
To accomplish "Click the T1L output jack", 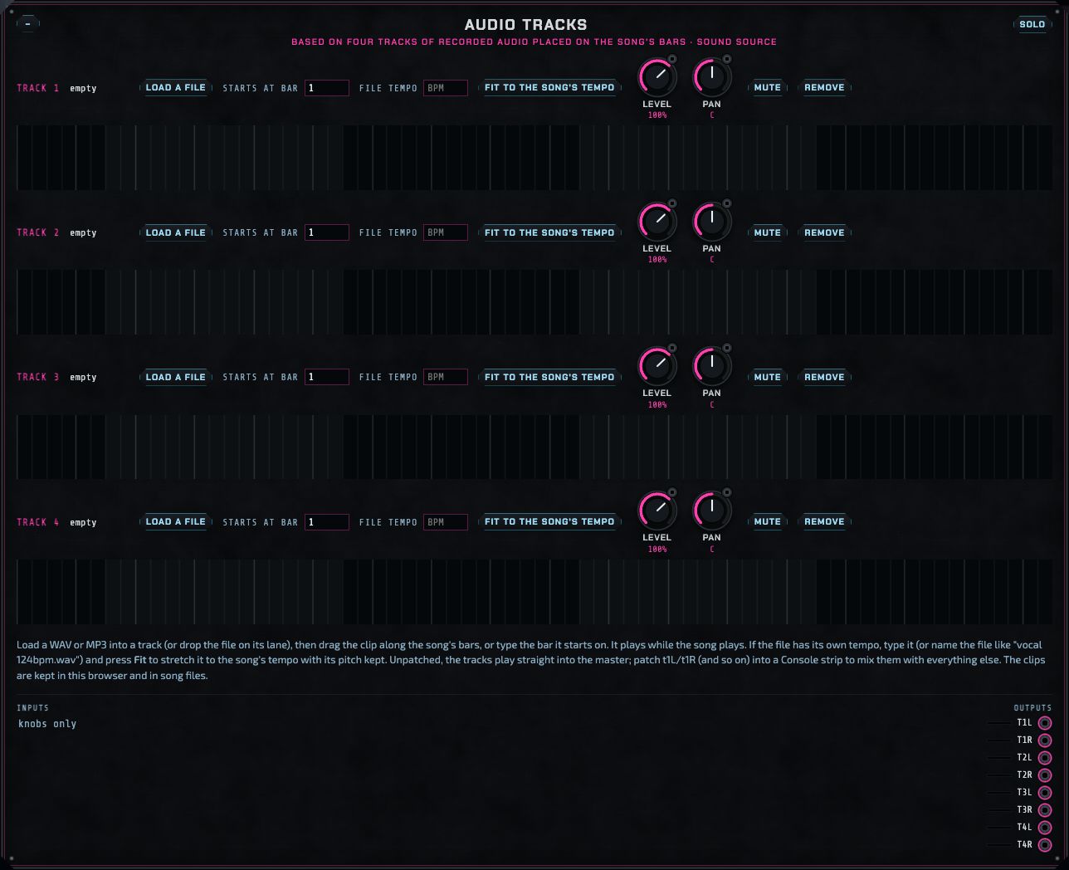I will click(x=1045, y=723).
